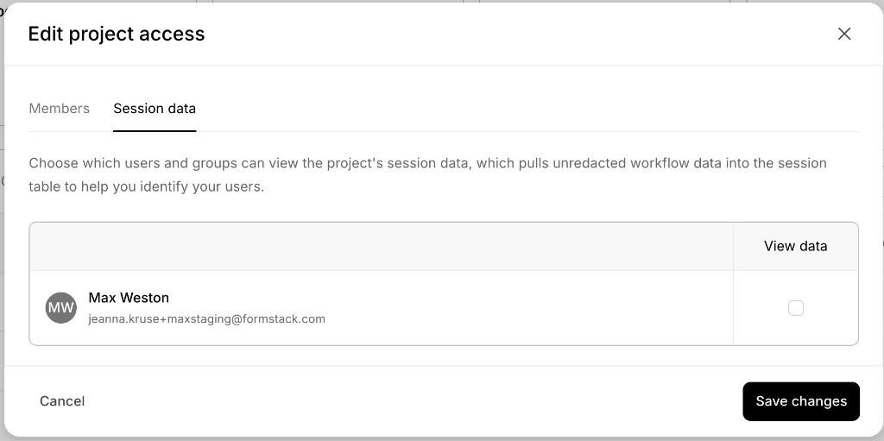This screenshot has width=884, height=441.
Task: Tick the checkbox under View data
Action: (x=795, y=308)
